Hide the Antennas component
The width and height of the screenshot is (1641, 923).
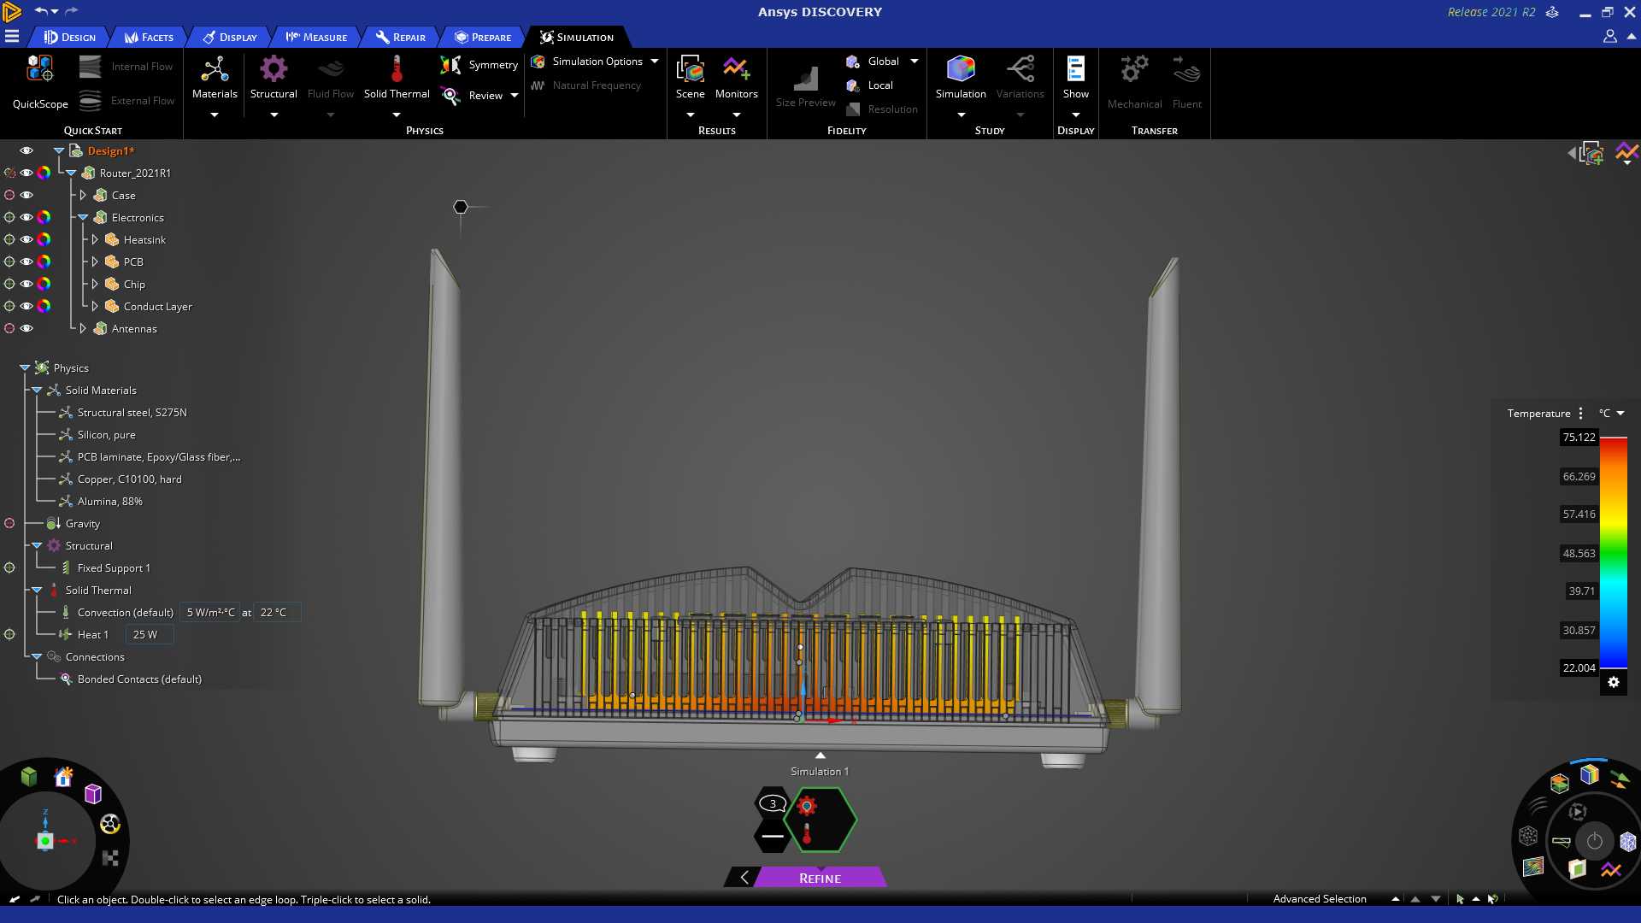click(x=26, y=328)
